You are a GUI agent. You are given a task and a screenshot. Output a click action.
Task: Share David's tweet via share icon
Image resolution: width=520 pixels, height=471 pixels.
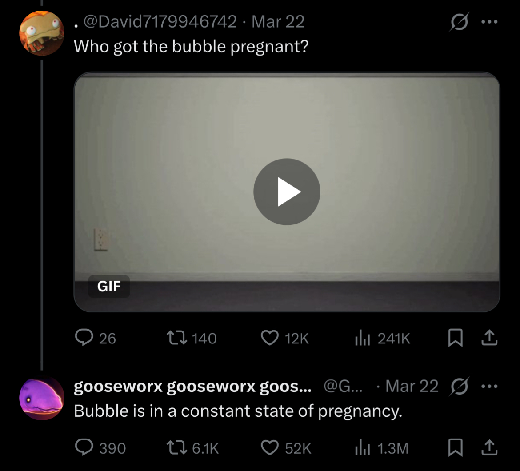pyautogui.click(x=489, y=338)
